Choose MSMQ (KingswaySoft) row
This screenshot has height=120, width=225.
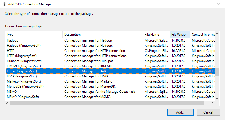point(110,97)
